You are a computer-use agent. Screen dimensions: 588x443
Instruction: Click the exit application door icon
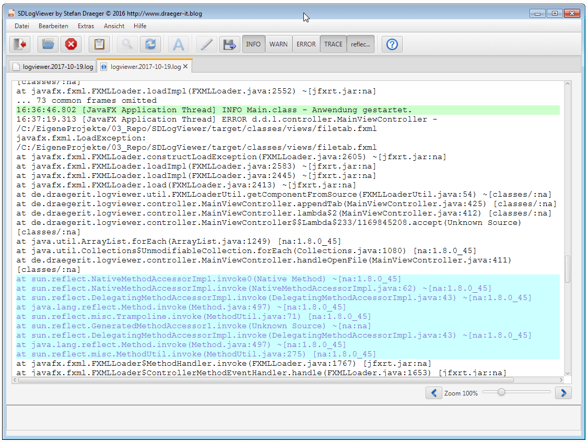coord(20,44)
